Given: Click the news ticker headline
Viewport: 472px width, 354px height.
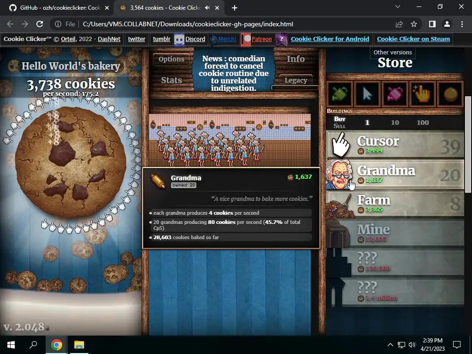Looking at the screenshot, I should [234, 73].
